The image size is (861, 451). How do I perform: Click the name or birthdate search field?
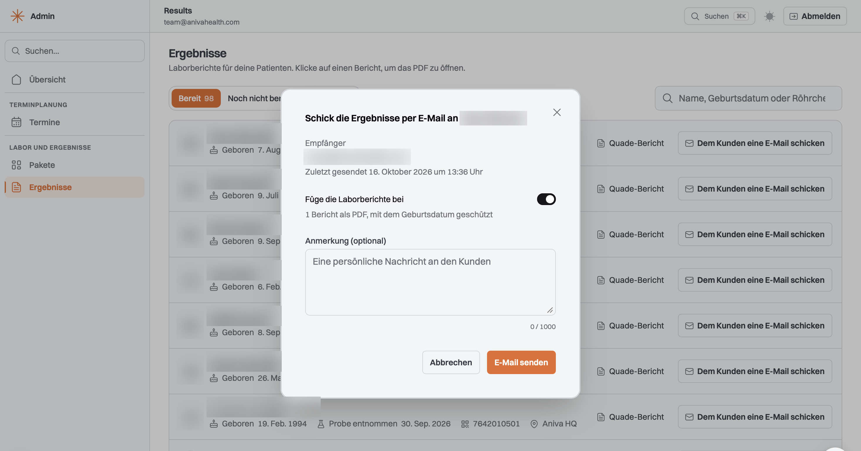click(748, 98)
